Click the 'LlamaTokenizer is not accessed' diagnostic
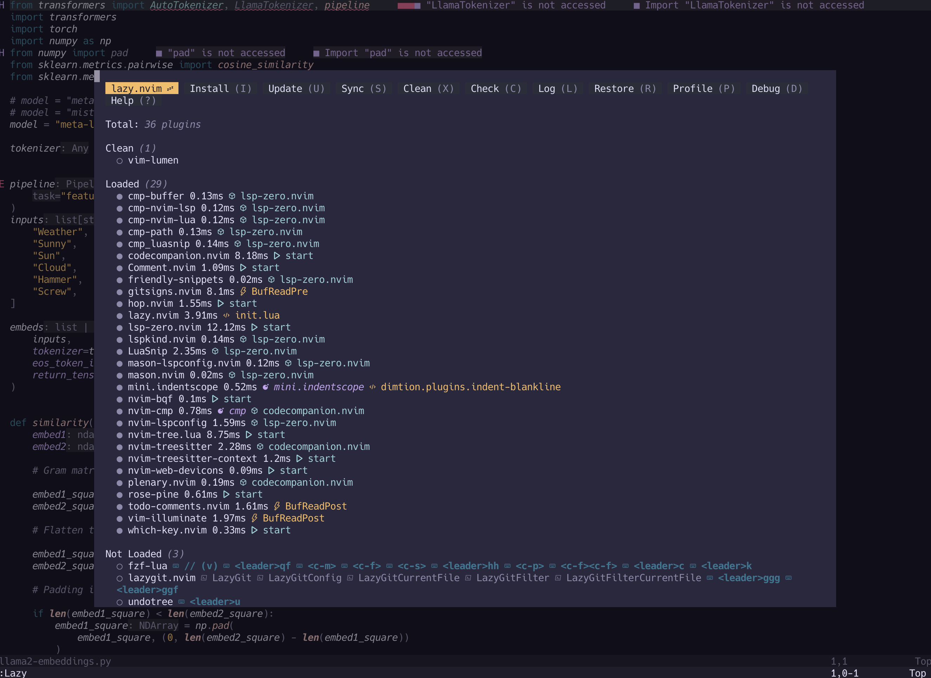Image resolution: width=931 pixels, height=678 pixels. [516, 5]
